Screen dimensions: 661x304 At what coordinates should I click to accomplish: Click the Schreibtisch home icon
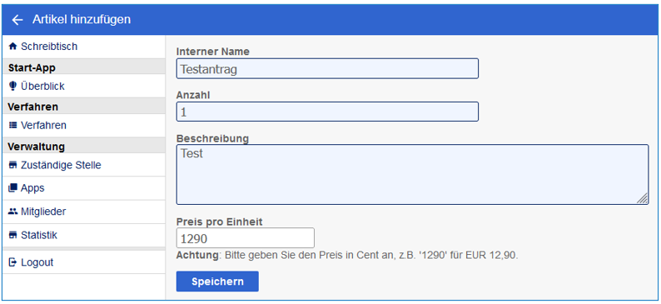(12, 47)
